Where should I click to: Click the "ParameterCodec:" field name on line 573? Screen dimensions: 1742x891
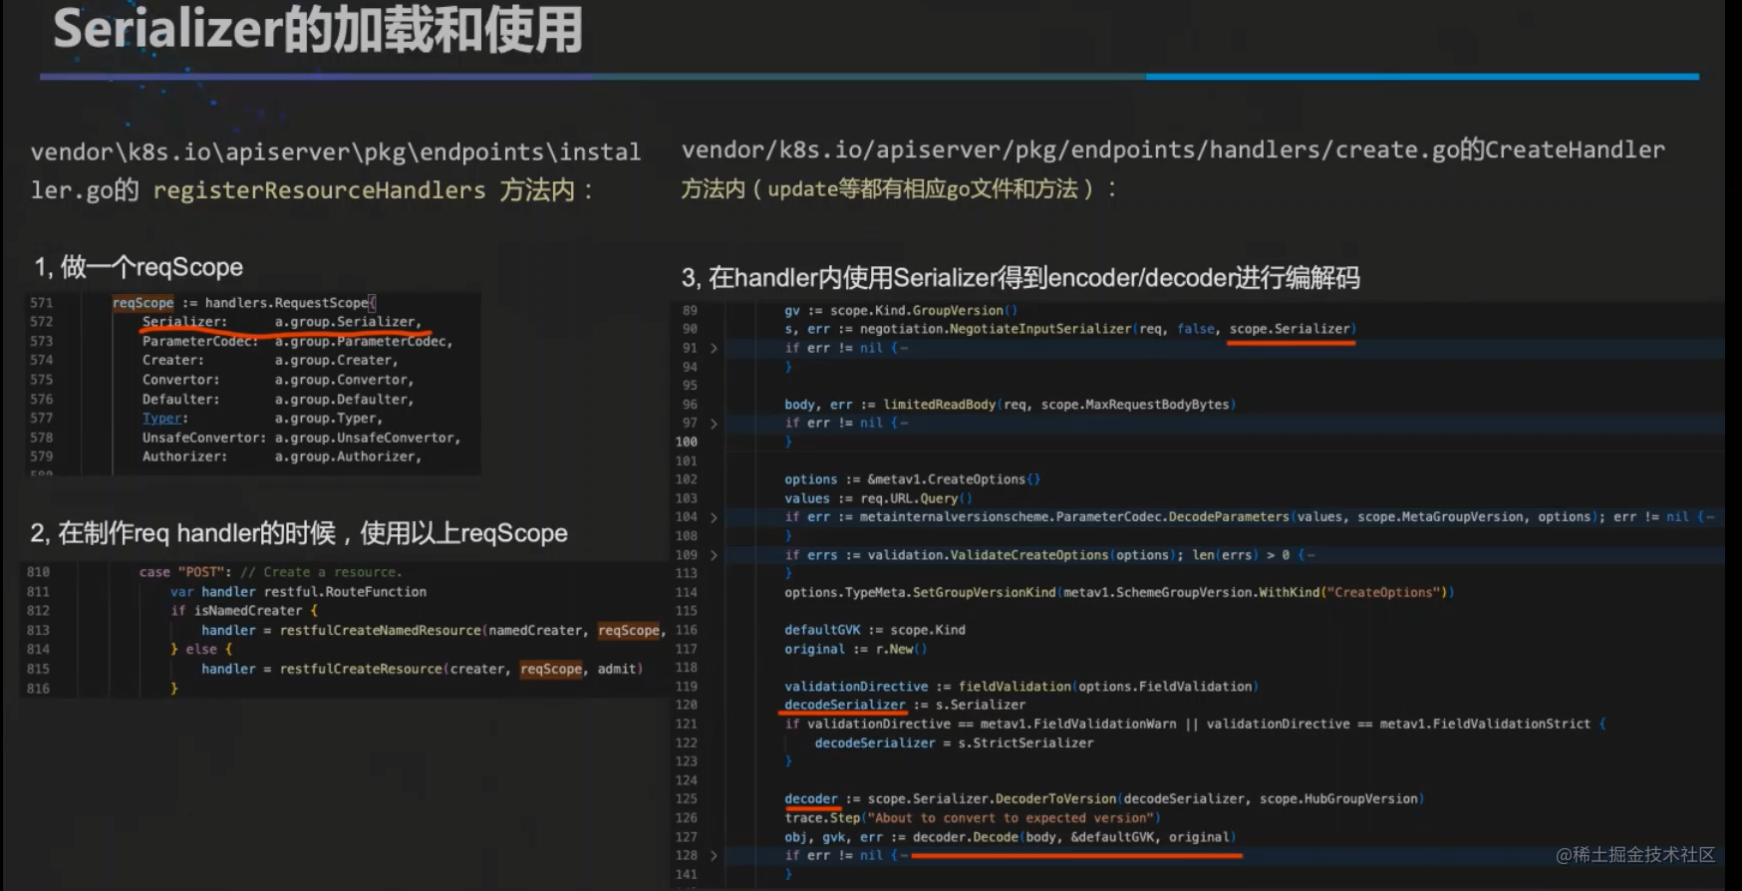[200, 341]
